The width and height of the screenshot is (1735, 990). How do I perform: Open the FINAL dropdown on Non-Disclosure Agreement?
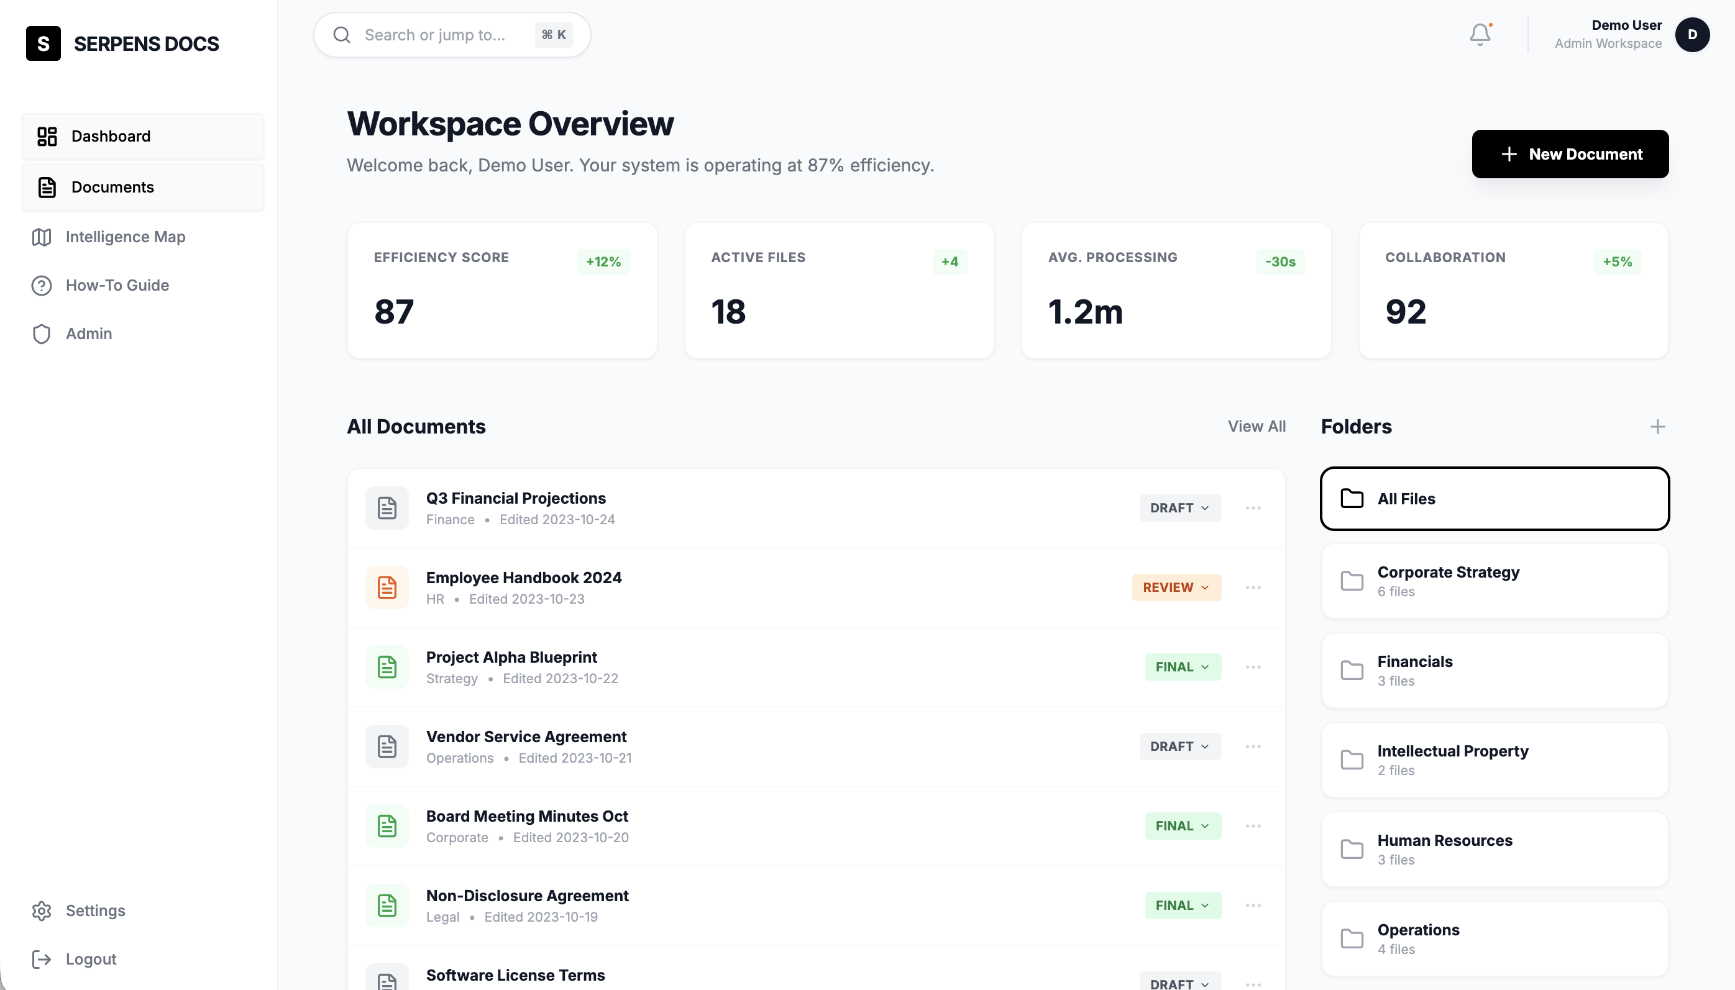point(1182,905)
